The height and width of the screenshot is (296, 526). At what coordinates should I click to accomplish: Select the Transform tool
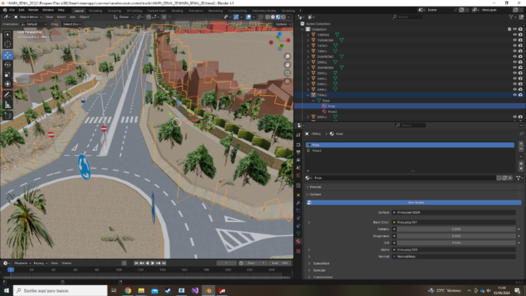(x=7, y=84)
